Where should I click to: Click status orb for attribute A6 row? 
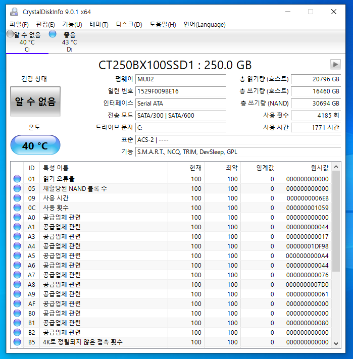[x=17, y=266]
